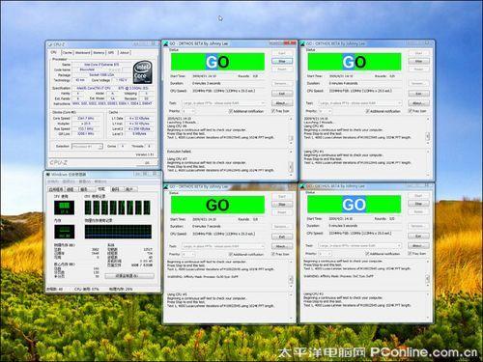Click Exit in upper-left ORTHOS window
Viewport: 483px width, 362px height.
click(282, 94)
